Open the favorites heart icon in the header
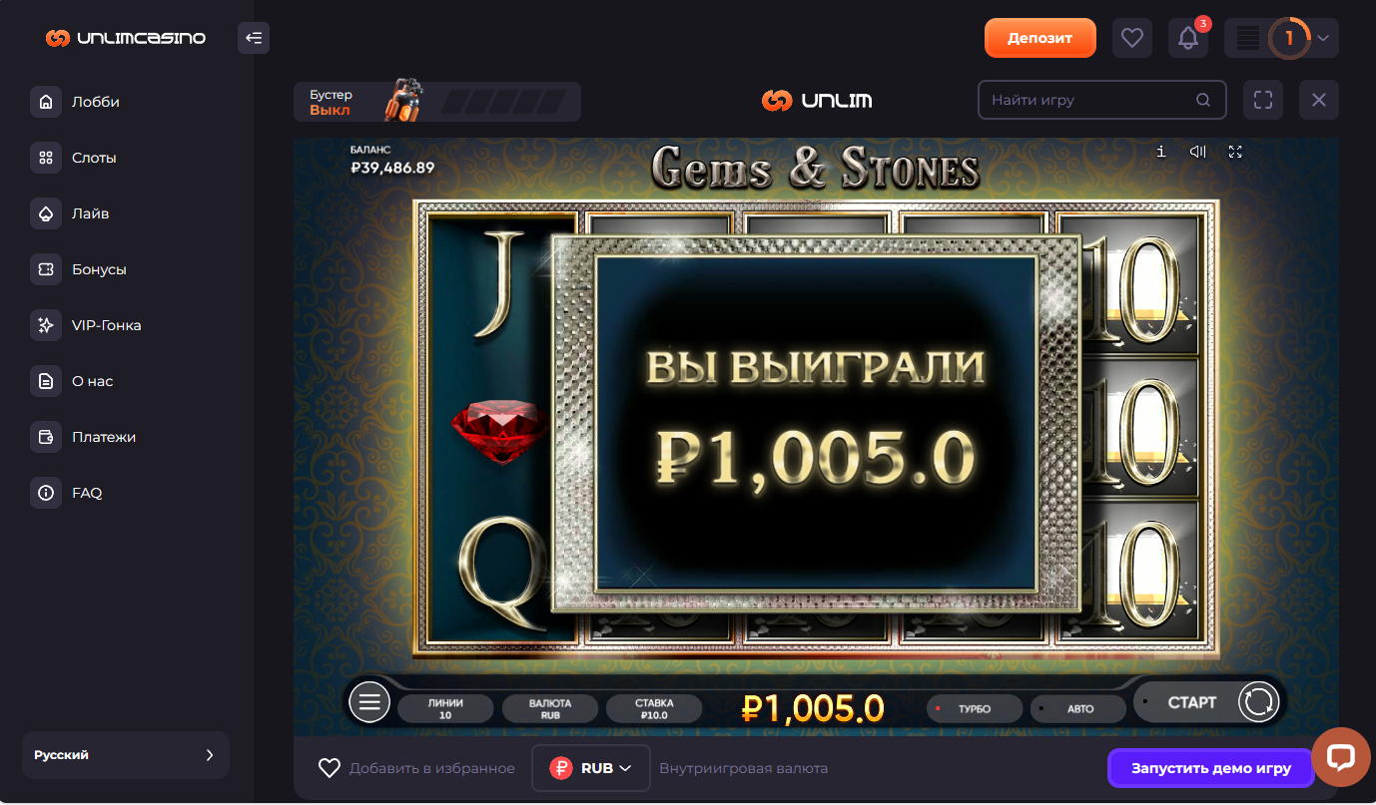This screenshot has height=805, width=1376. coord(1131,38)
